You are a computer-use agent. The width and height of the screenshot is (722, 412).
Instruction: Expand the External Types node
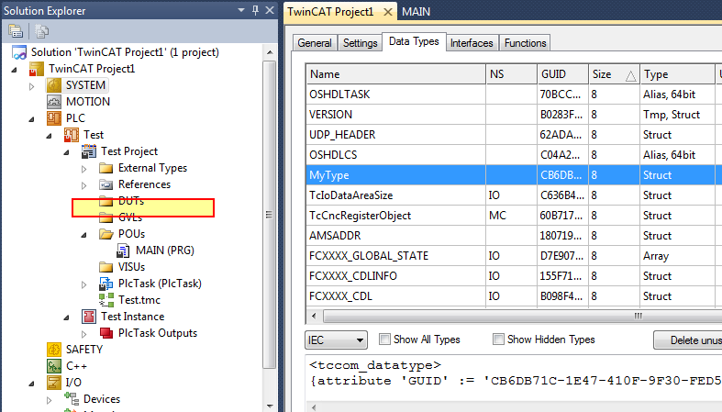click(83, 169)
